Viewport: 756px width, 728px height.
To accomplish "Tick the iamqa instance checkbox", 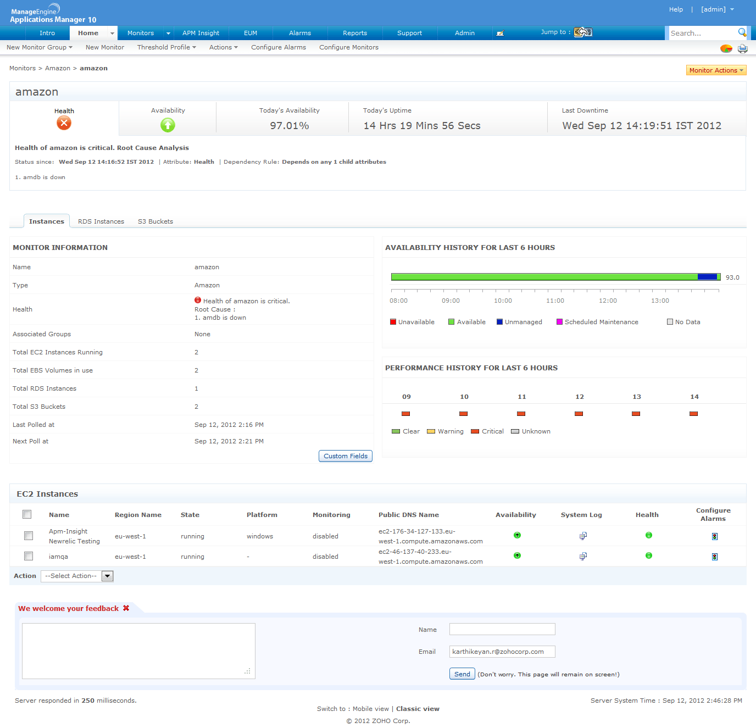I will point(29,556).
